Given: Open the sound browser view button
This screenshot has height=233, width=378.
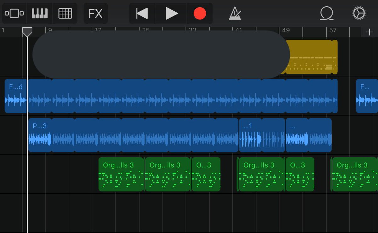Looking at the screenshot, I should tap(14, 14).
